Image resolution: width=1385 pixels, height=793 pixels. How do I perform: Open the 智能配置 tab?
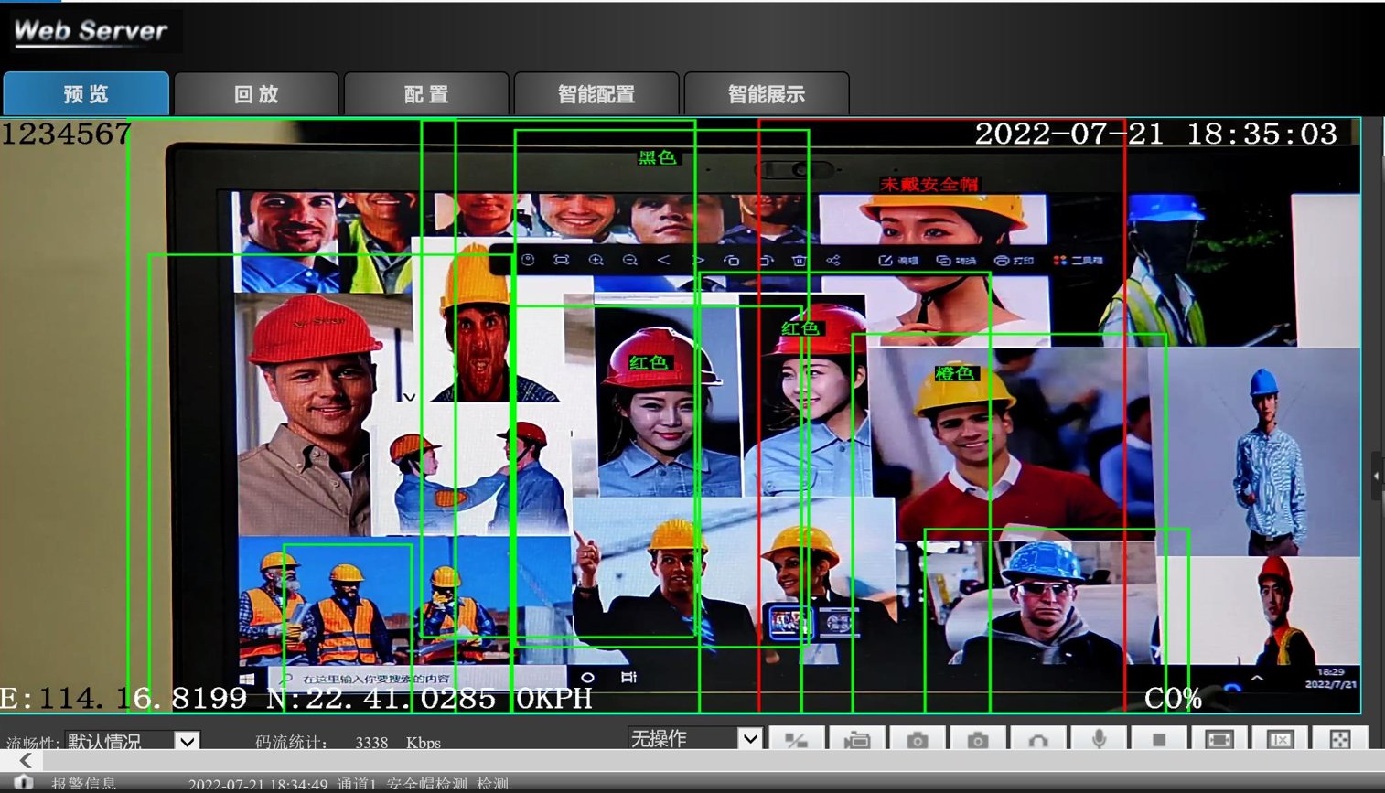point(596,94)
